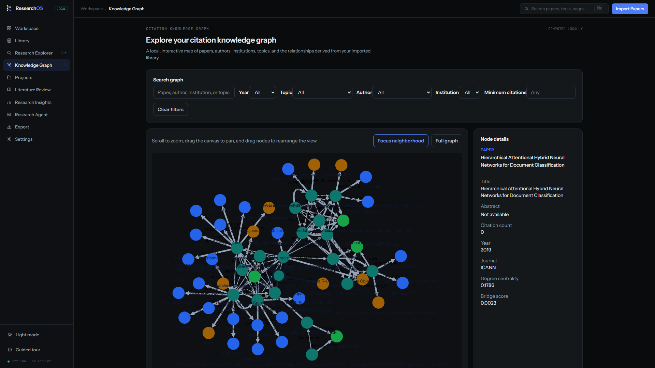Click the Not available abstract text
This screenshot has height=368, width=655.
(x=494, y=214)
